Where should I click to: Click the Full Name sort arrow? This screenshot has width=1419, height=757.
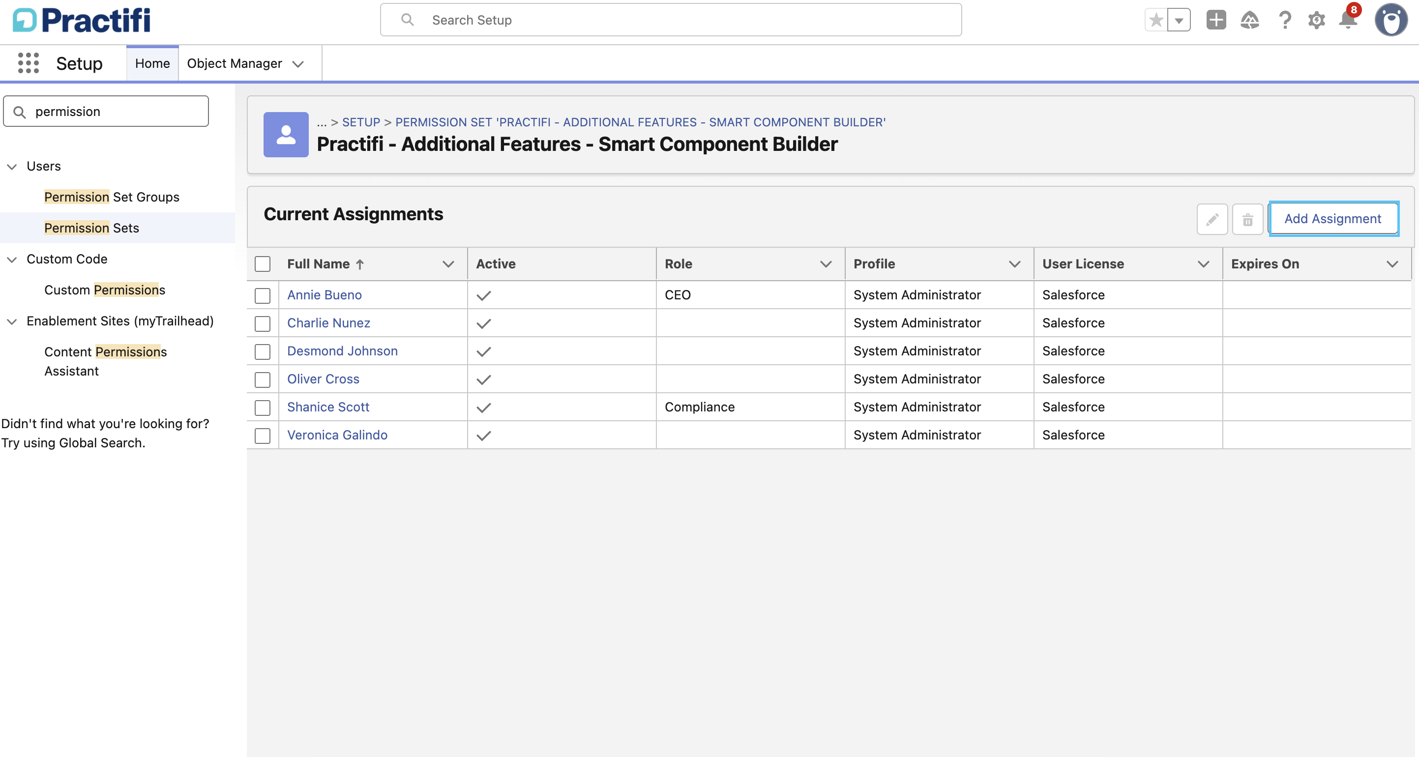point(360,264)
